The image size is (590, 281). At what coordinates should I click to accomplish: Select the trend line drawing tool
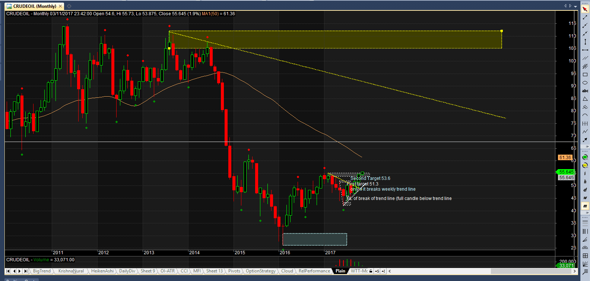(585, 17)
